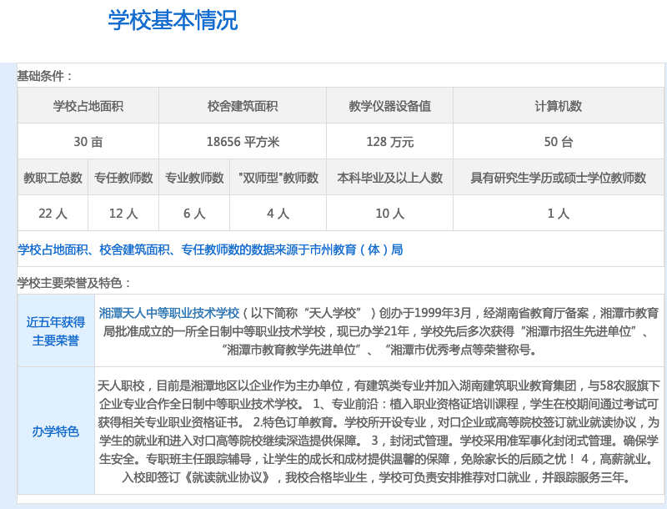
Task: Click the 1 人 postgraduate teacher cell
Action: tap(557, 213)
